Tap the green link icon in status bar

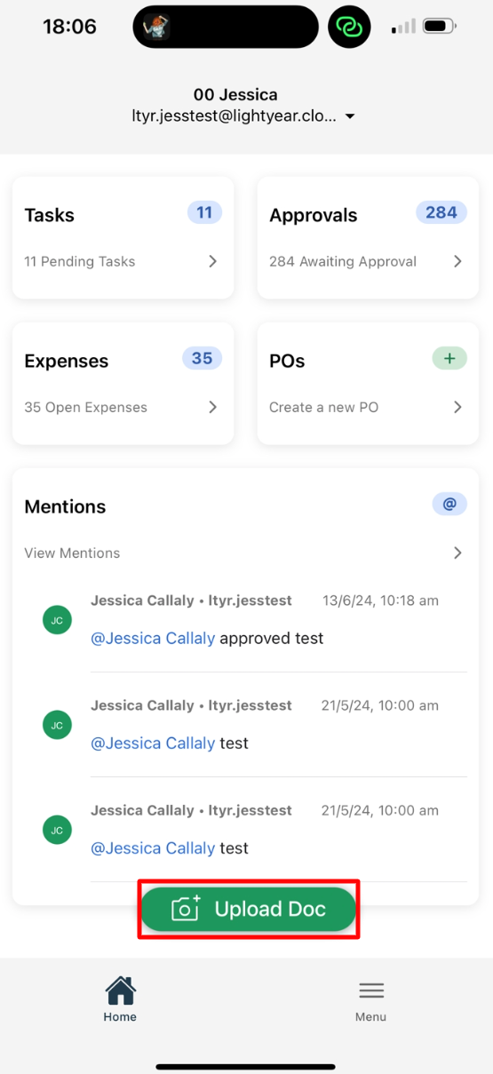pos(349,28)
